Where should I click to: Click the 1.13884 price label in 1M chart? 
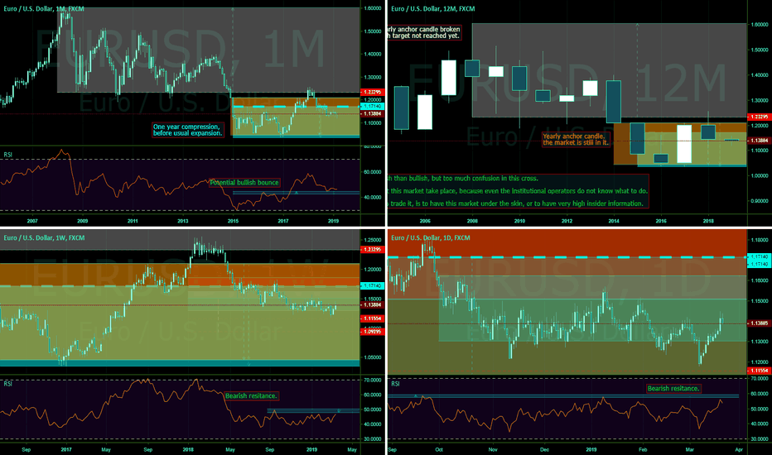(372, 113)
